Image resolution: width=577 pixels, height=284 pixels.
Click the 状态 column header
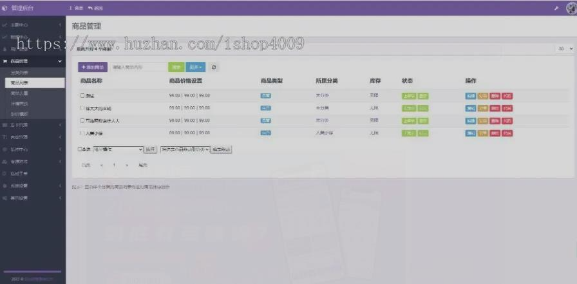408,81
